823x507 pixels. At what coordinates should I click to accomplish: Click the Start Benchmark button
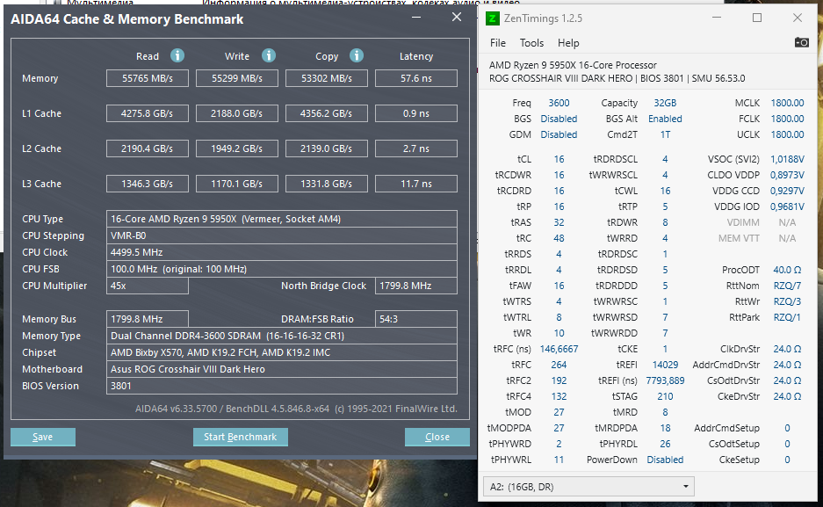(241, 437)
